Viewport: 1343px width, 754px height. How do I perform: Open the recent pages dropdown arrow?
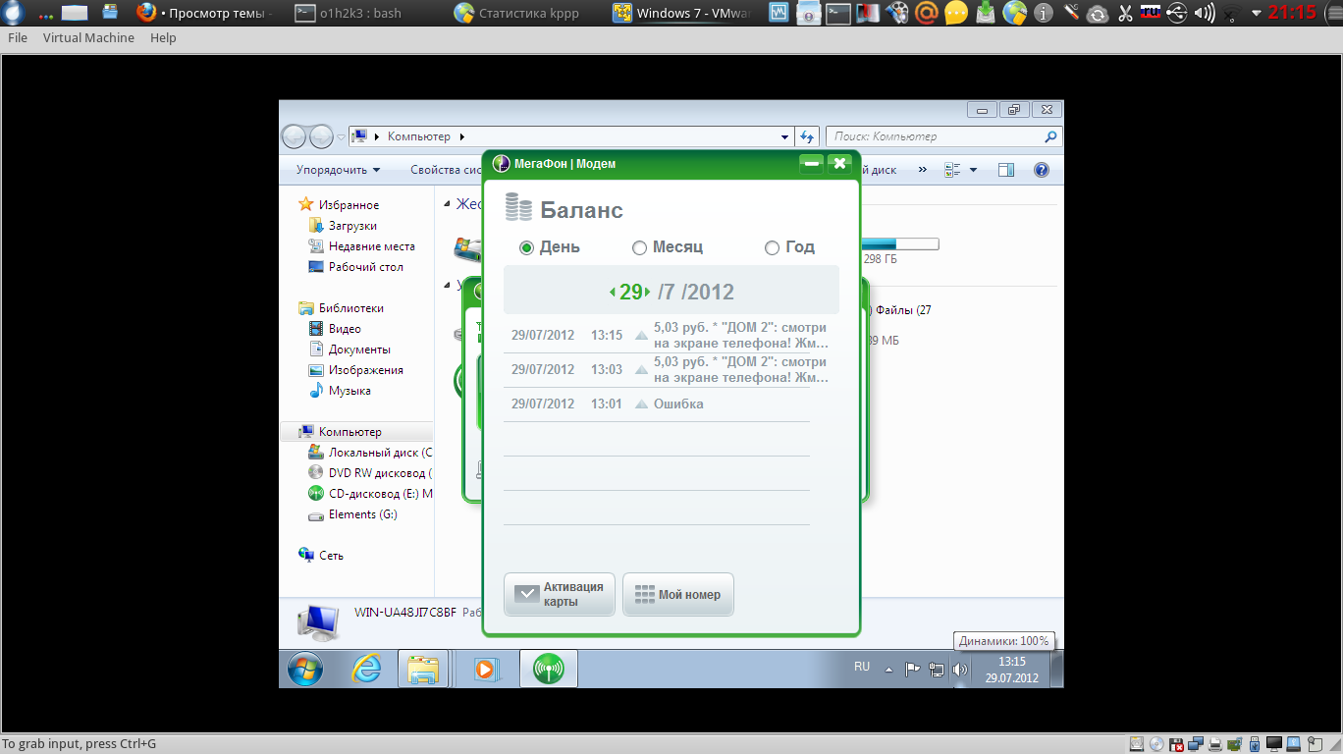pyautogui.click(x=342, y=136)
